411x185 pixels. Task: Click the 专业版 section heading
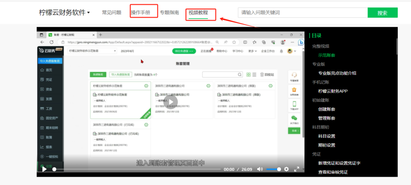click(x=319, y=64)
